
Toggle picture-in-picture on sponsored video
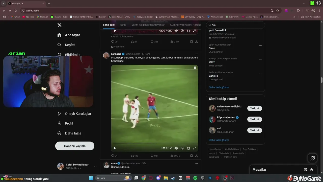(188, 31)
